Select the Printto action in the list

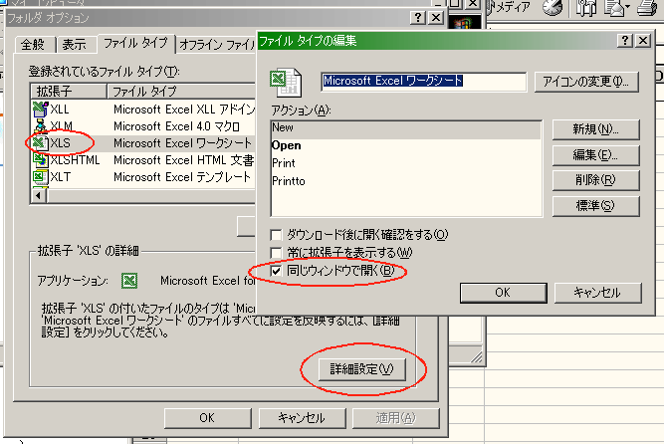tap(406, 181)
